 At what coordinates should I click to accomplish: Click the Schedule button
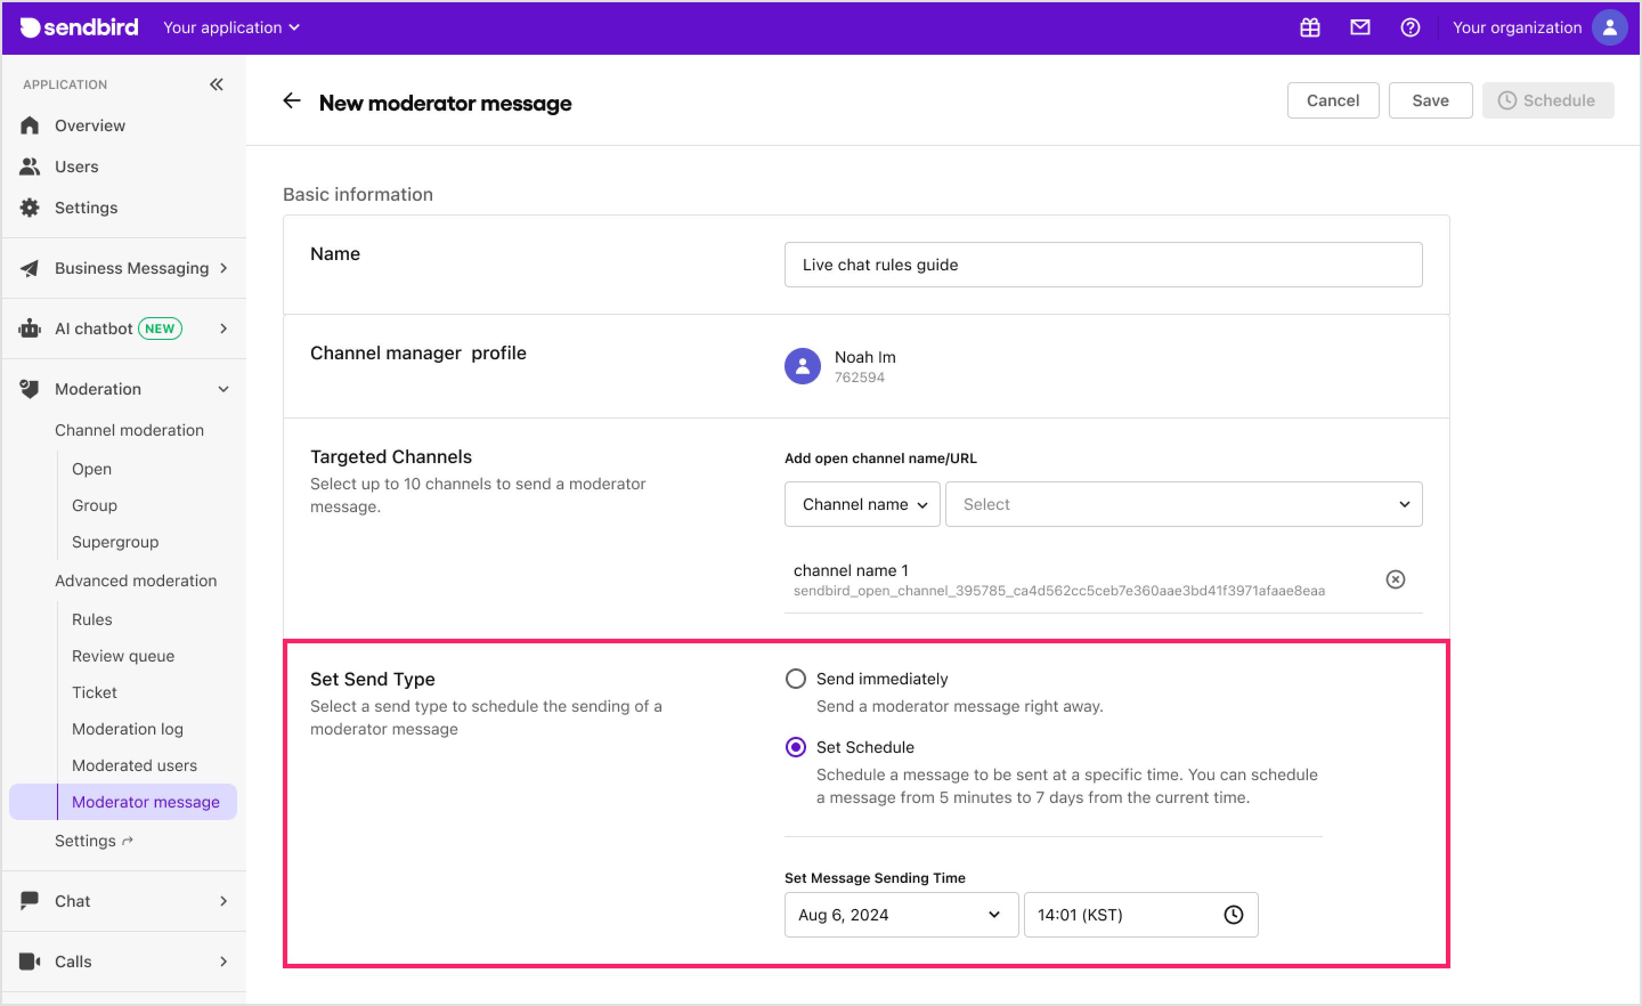coord(1547,101)
